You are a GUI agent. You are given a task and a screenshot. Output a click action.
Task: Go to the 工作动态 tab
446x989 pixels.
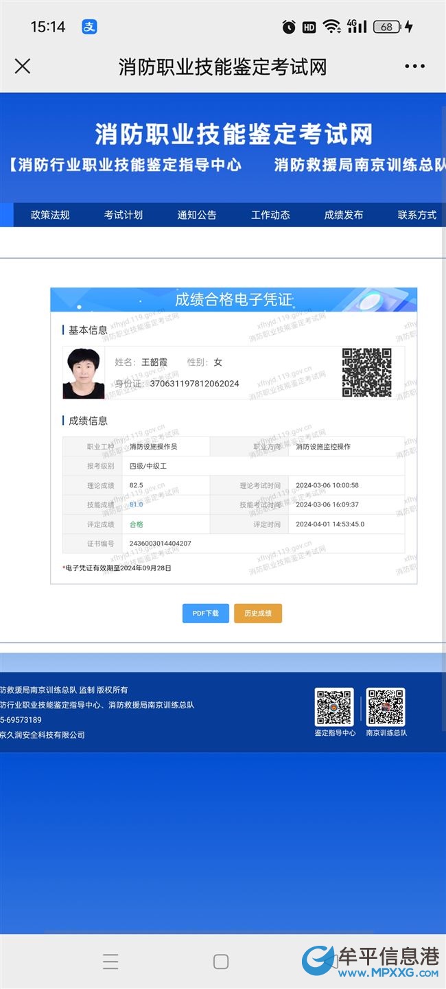tap(270, 215)
